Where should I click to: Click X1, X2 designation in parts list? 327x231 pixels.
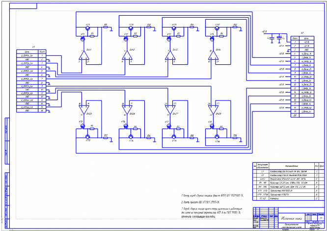click(x=263, y=199)
